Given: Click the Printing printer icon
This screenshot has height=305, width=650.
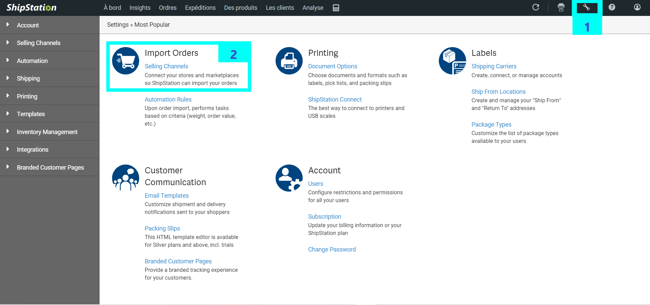Looking at the screenshot, I should tap(289, 61).
